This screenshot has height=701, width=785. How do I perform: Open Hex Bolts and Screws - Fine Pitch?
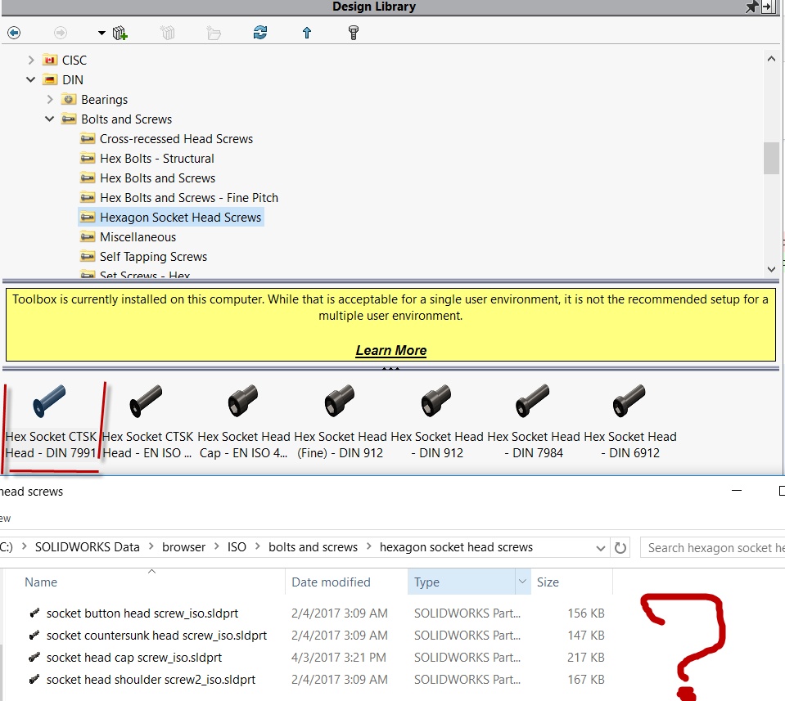[x=189, y=198]
